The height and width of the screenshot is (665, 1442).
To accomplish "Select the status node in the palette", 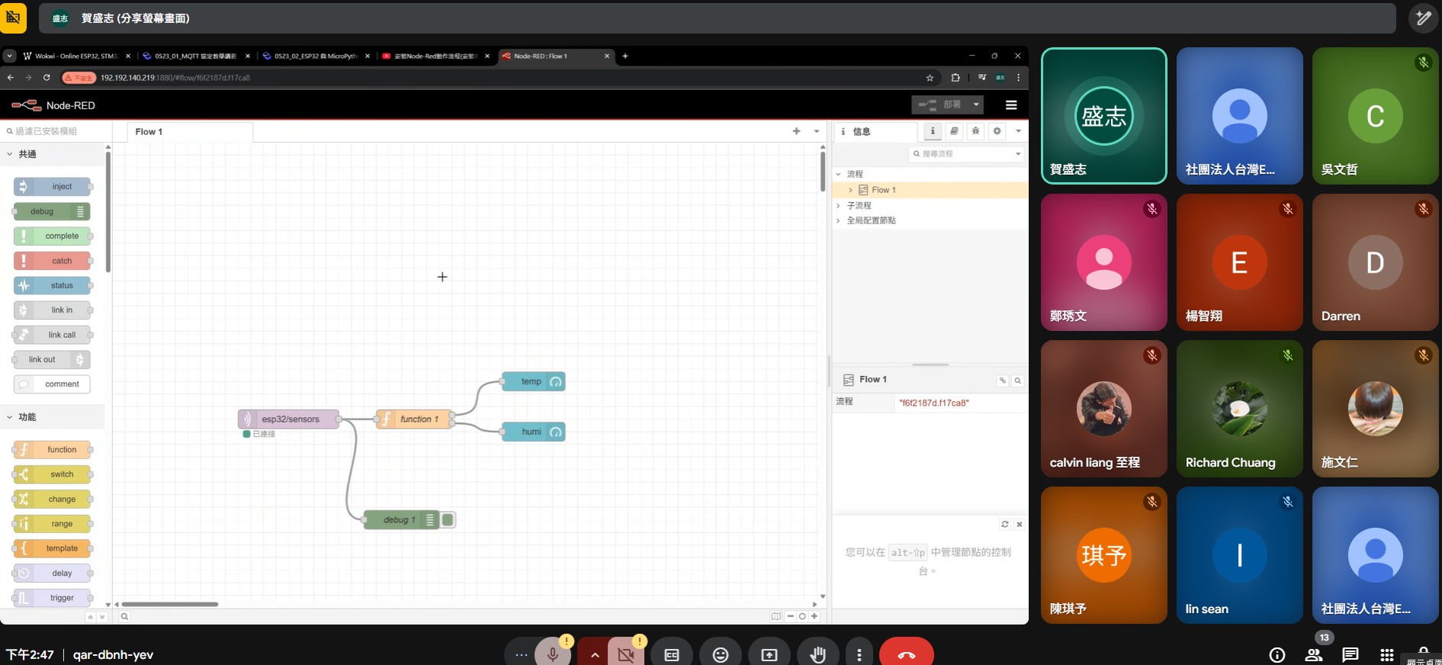I will [x=52, y=286].
